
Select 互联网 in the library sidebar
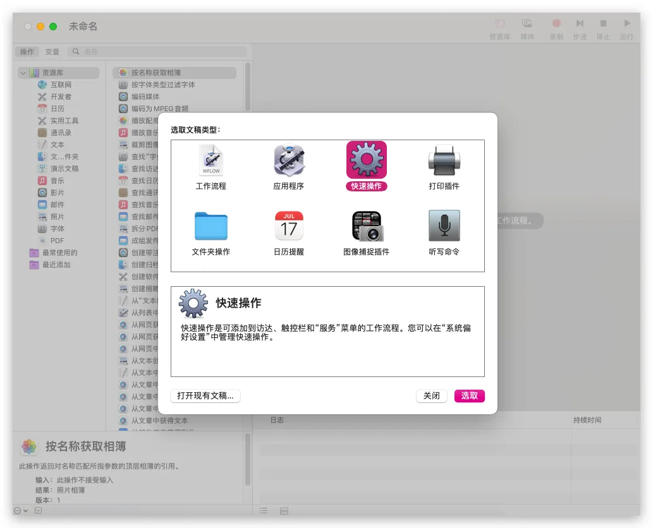(61, 85)
